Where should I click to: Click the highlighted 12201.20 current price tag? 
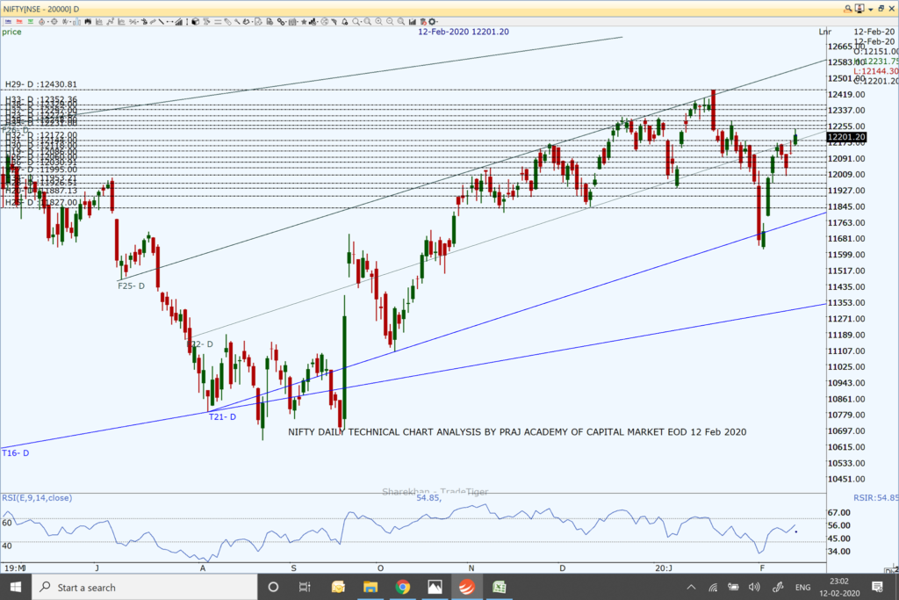pos(846,136)
